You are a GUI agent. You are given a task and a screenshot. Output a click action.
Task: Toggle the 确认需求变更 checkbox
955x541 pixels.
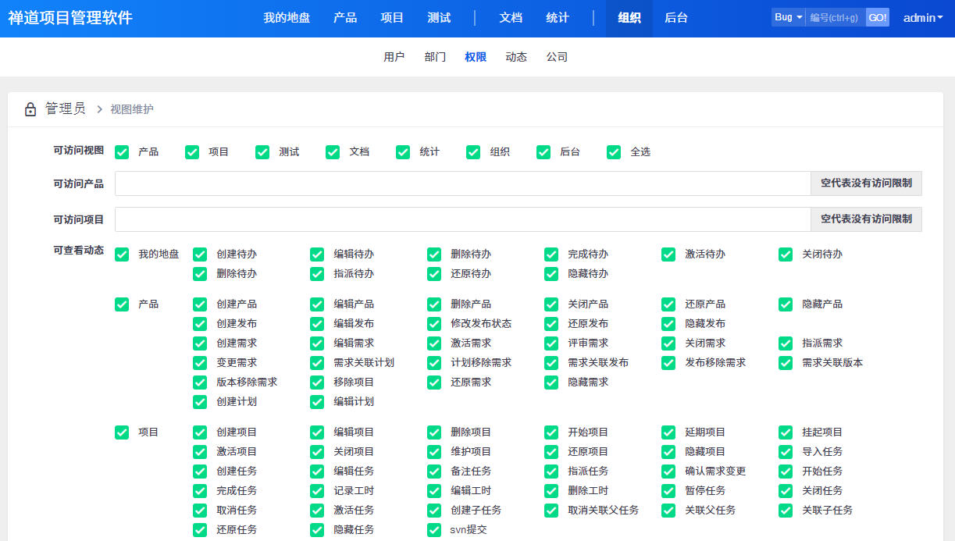668,472
